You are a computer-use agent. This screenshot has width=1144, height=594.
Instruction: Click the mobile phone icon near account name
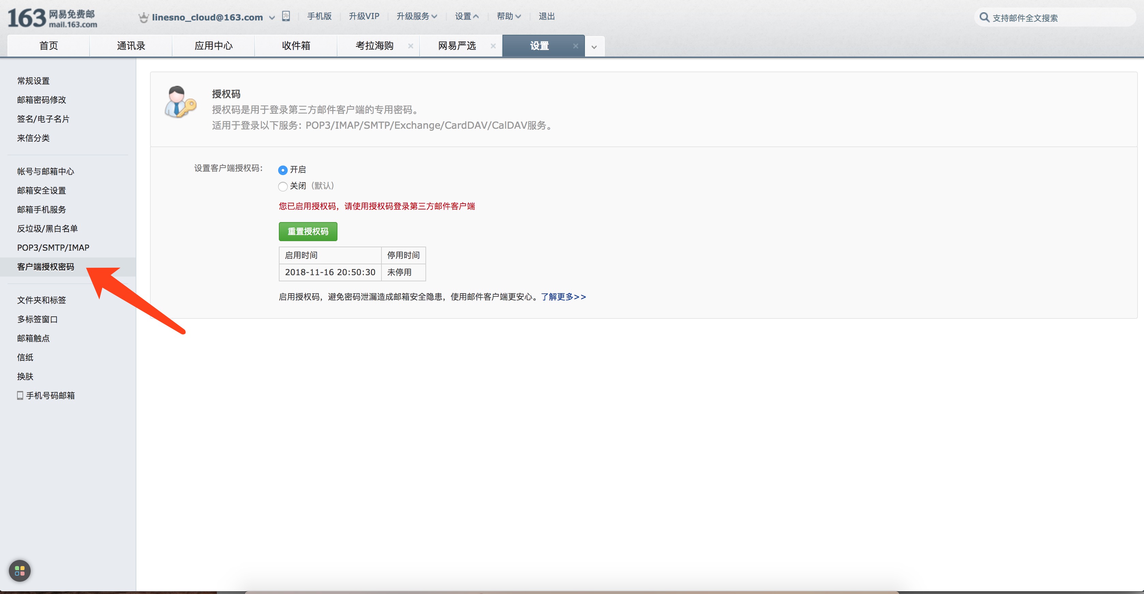(x=286, y=16)
